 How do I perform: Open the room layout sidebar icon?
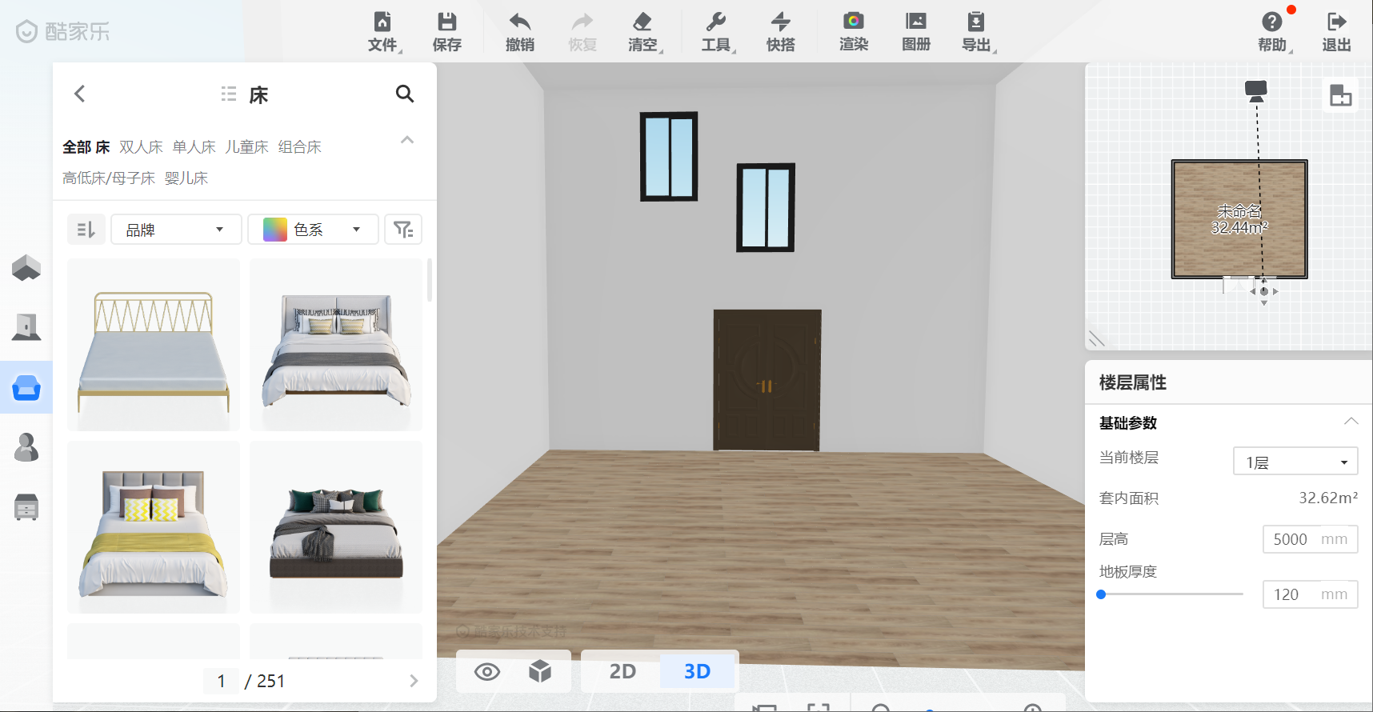26,267
